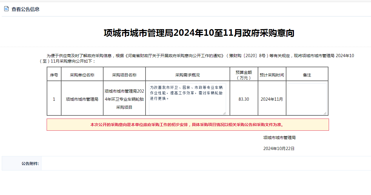Click the 2024年11月 estimated purchase time cell
This screenshot has width=371, height=195.
[272, 99]
